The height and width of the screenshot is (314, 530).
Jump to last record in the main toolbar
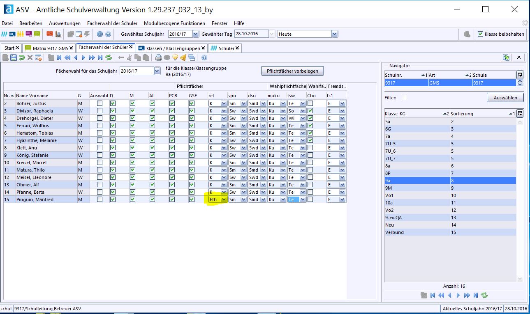coord(100,58)
